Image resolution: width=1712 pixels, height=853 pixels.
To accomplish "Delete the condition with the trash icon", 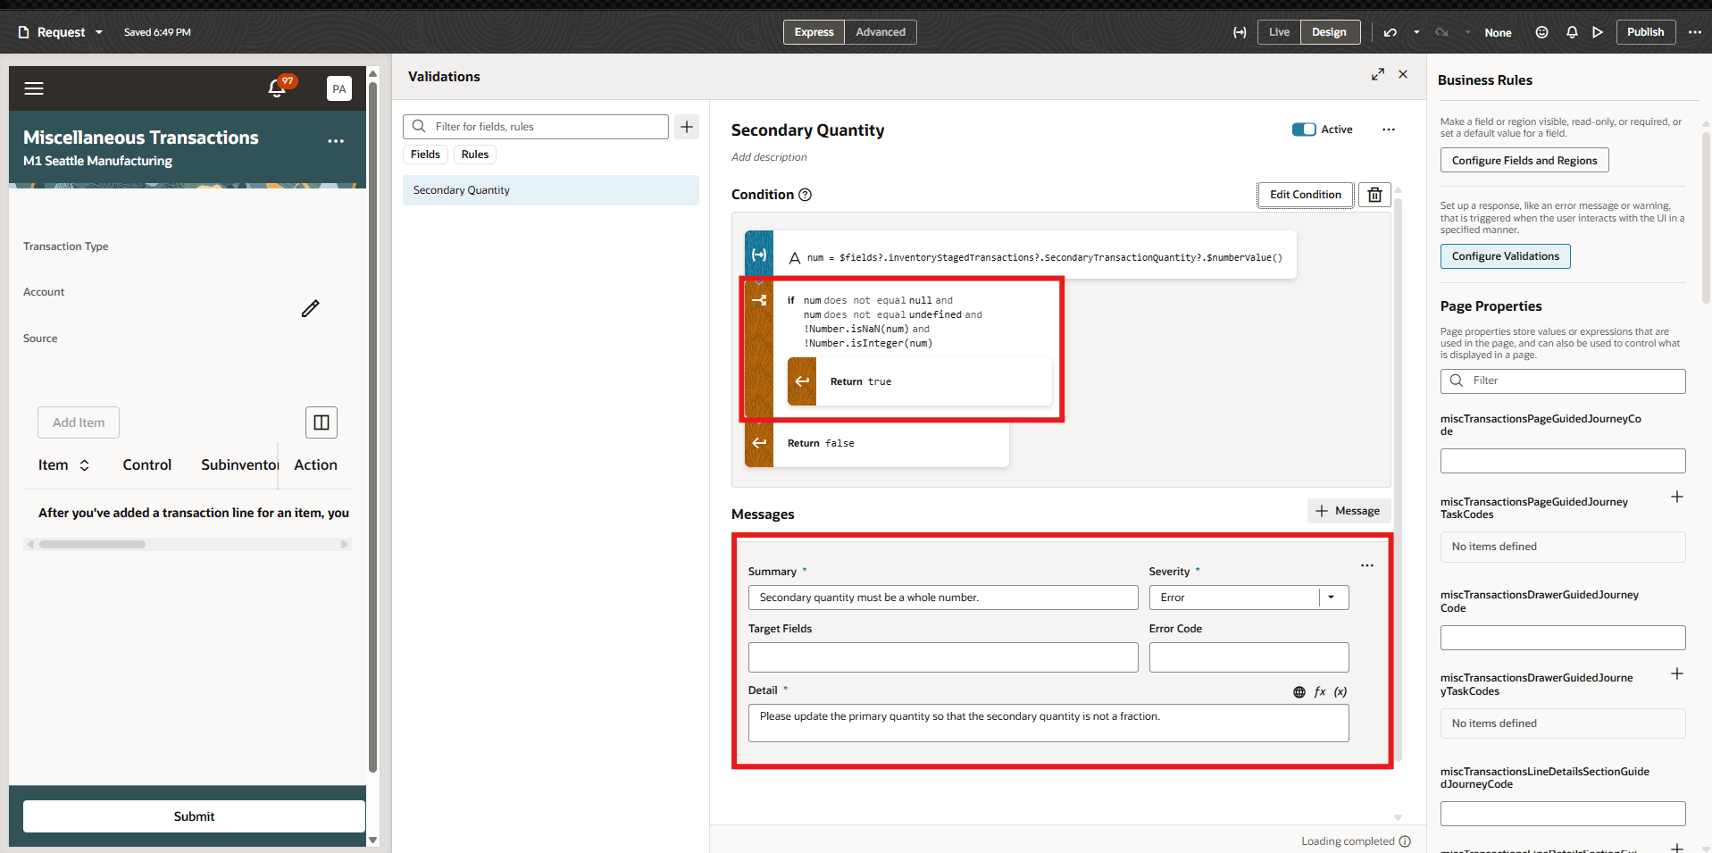I will (x=1374, y=195).
